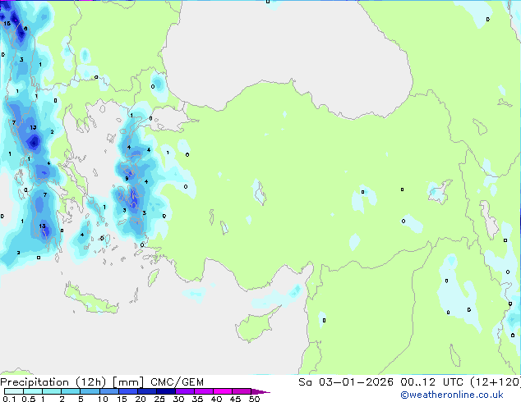Click the darkest blue precipitation core near '13' in western Greece
The width and height of the screenshot is (521, 402).
pos(34,142)
